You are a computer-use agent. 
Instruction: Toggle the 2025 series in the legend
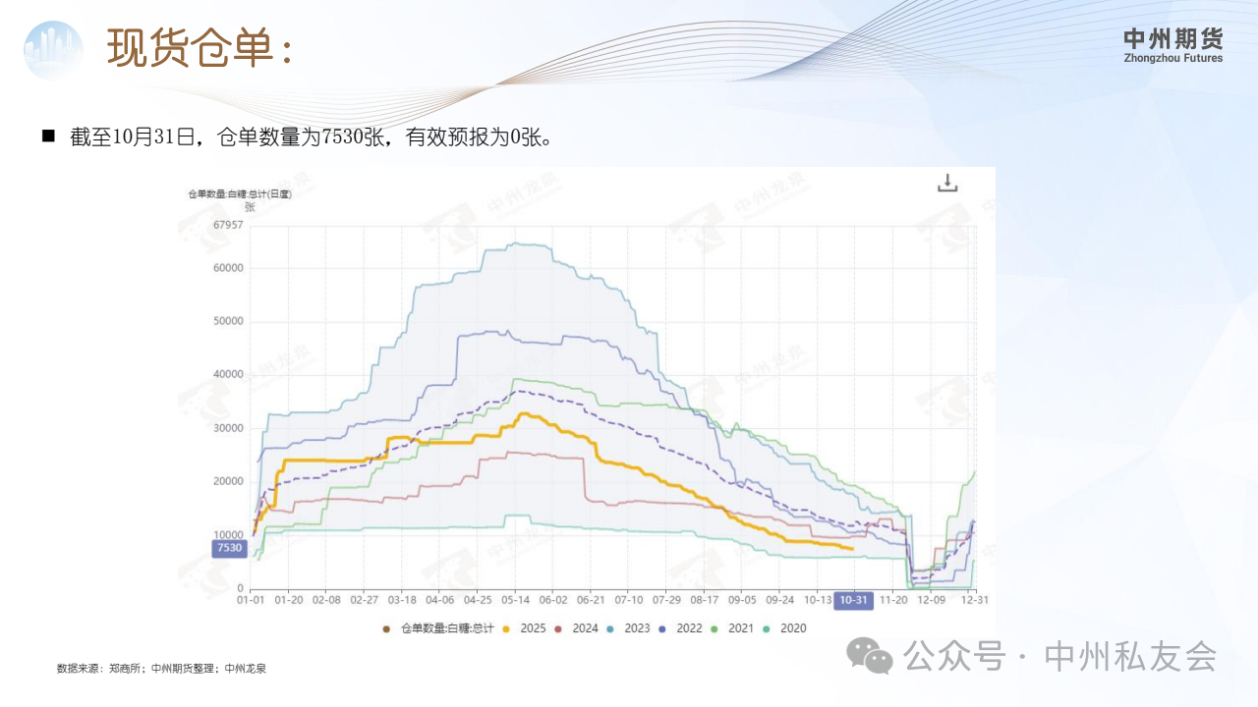pos(524,627)
